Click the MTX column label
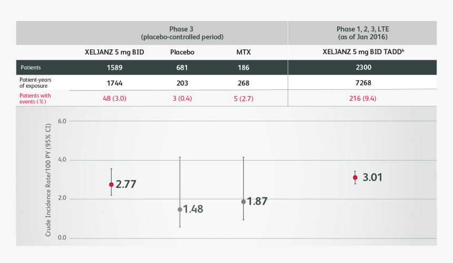The width and height of the screenshot is (453, 263). 243,52
